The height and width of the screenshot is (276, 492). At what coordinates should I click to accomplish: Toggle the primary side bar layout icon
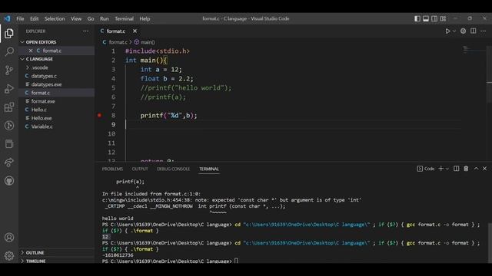tap(417, 18)
